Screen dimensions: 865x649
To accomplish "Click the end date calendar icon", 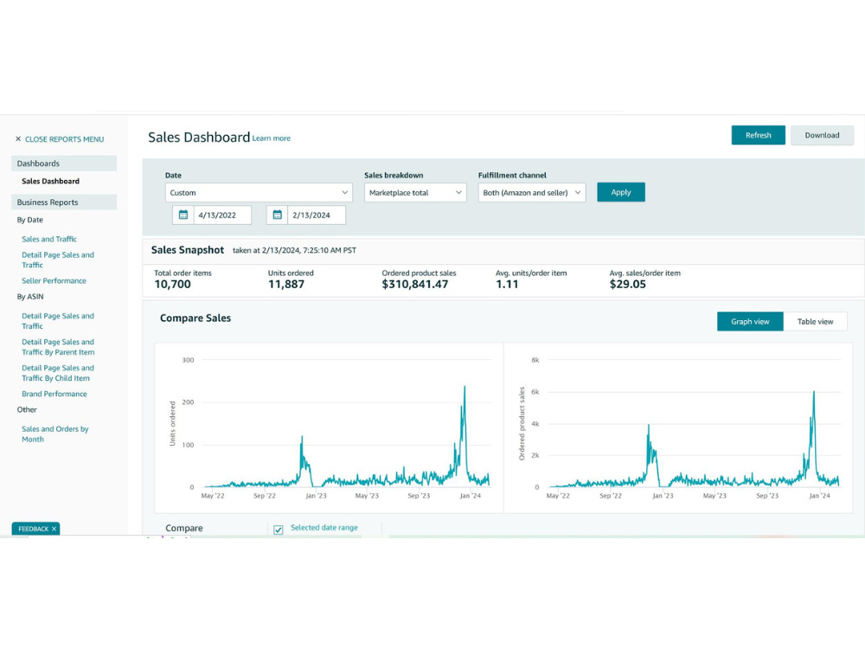I will click(277, 215).
